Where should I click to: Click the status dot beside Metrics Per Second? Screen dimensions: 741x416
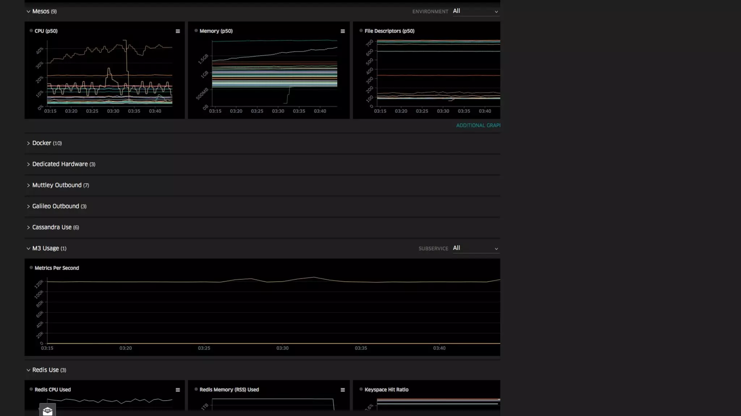pos(31,268)
